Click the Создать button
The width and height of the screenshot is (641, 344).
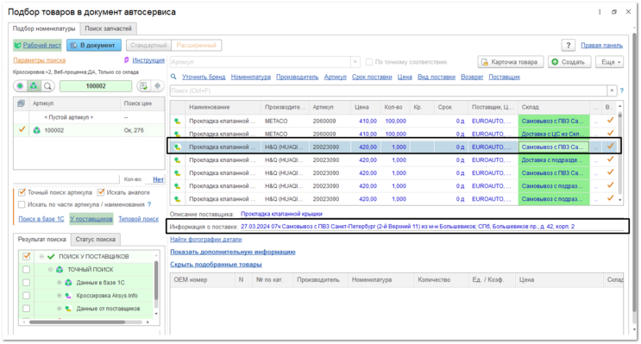pyautogui.click(x=569, y=62)
